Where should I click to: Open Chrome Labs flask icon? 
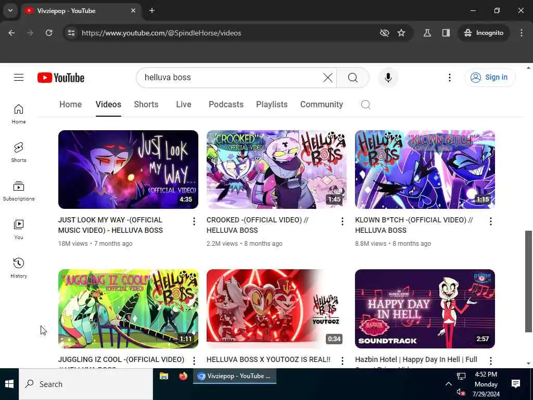pos(427,33)
